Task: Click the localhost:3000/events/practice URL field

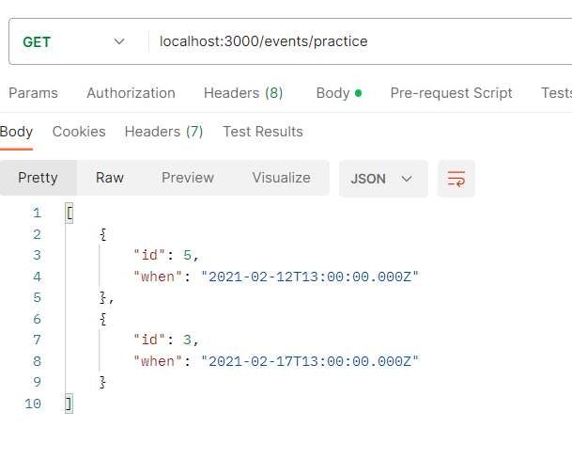Action: (357, 41)
